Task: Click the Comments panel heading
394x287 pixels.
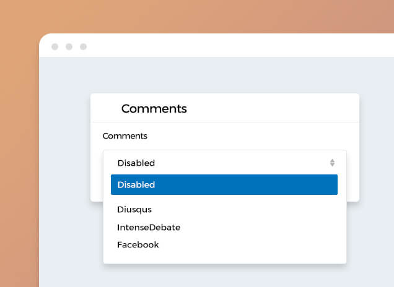Action: 154,109
